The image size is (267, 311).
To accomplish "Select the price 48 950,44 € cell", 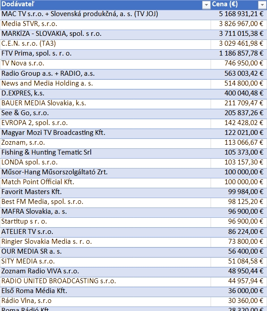I will coord(239,272).
